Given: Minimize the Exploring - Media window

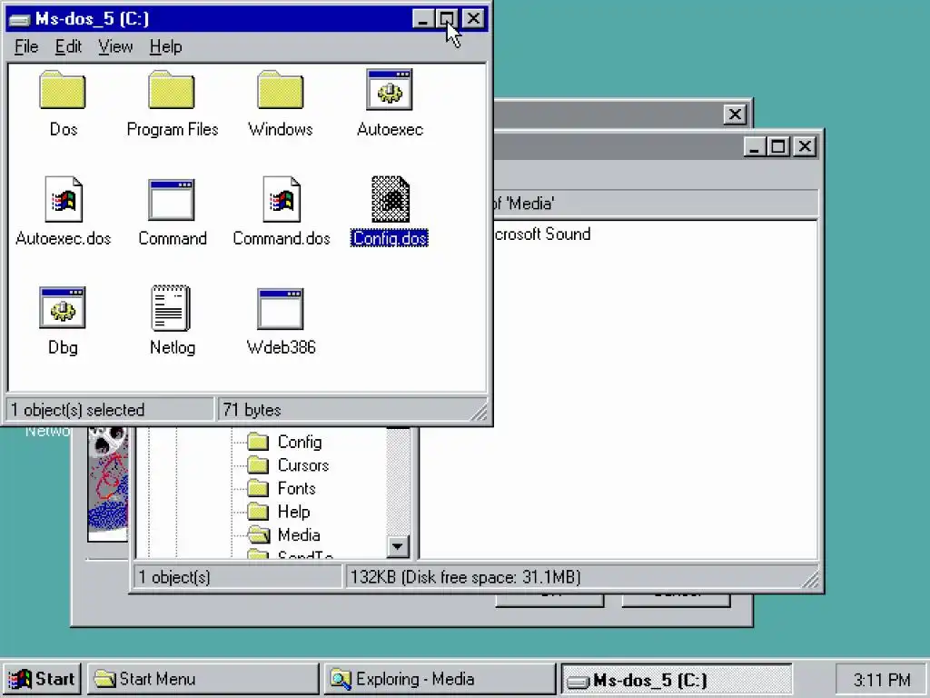Looking at the screenshot, I should coord(755,146).
